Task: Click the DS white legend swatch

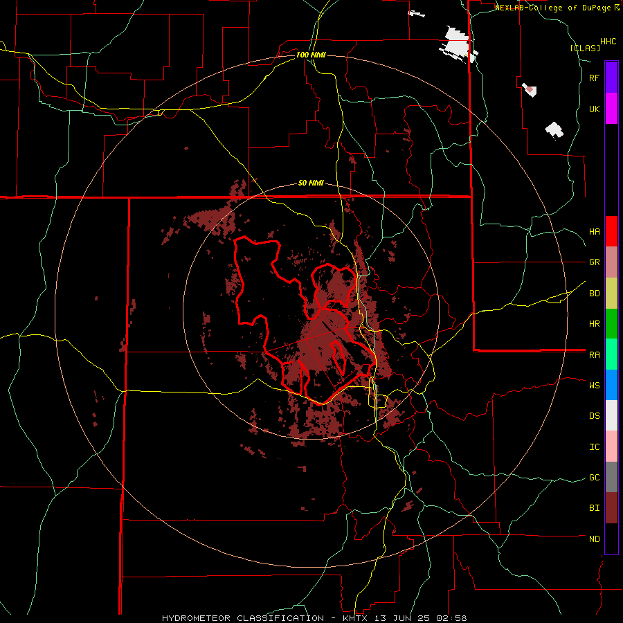Action: (611, 415)
